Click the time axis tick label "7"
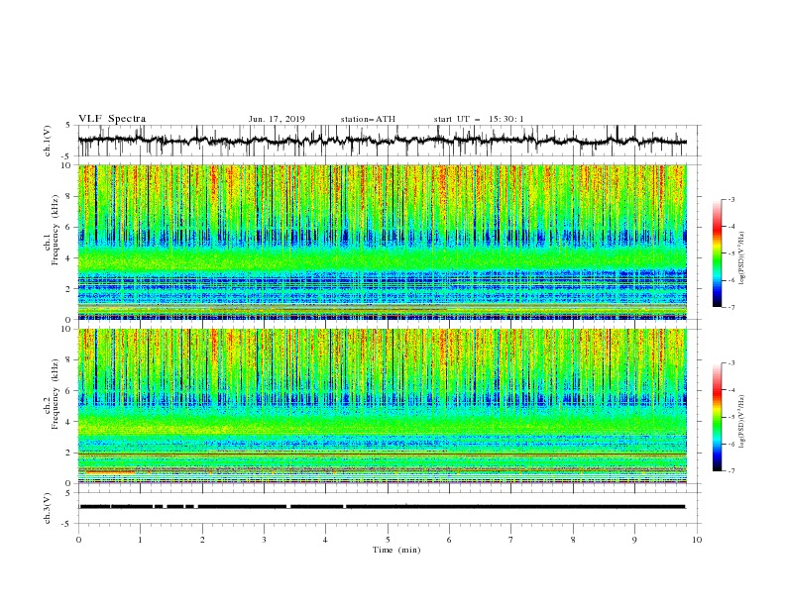The width and height of the screenshot is (785, 606). click(x=511, y=540)
